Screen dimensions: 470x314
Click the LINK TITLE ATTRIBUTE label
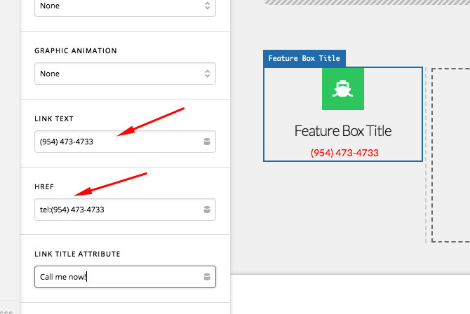tap(77, 254)
